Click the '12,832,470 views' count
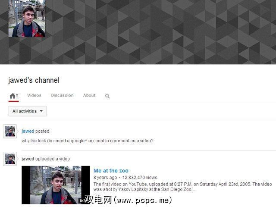The height and width of the screenshot is (210, 276). [x=140, y=177]
